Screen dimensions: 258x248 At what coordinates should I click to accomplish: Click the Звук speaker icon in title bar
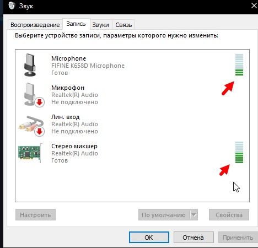tap(12, 6)
